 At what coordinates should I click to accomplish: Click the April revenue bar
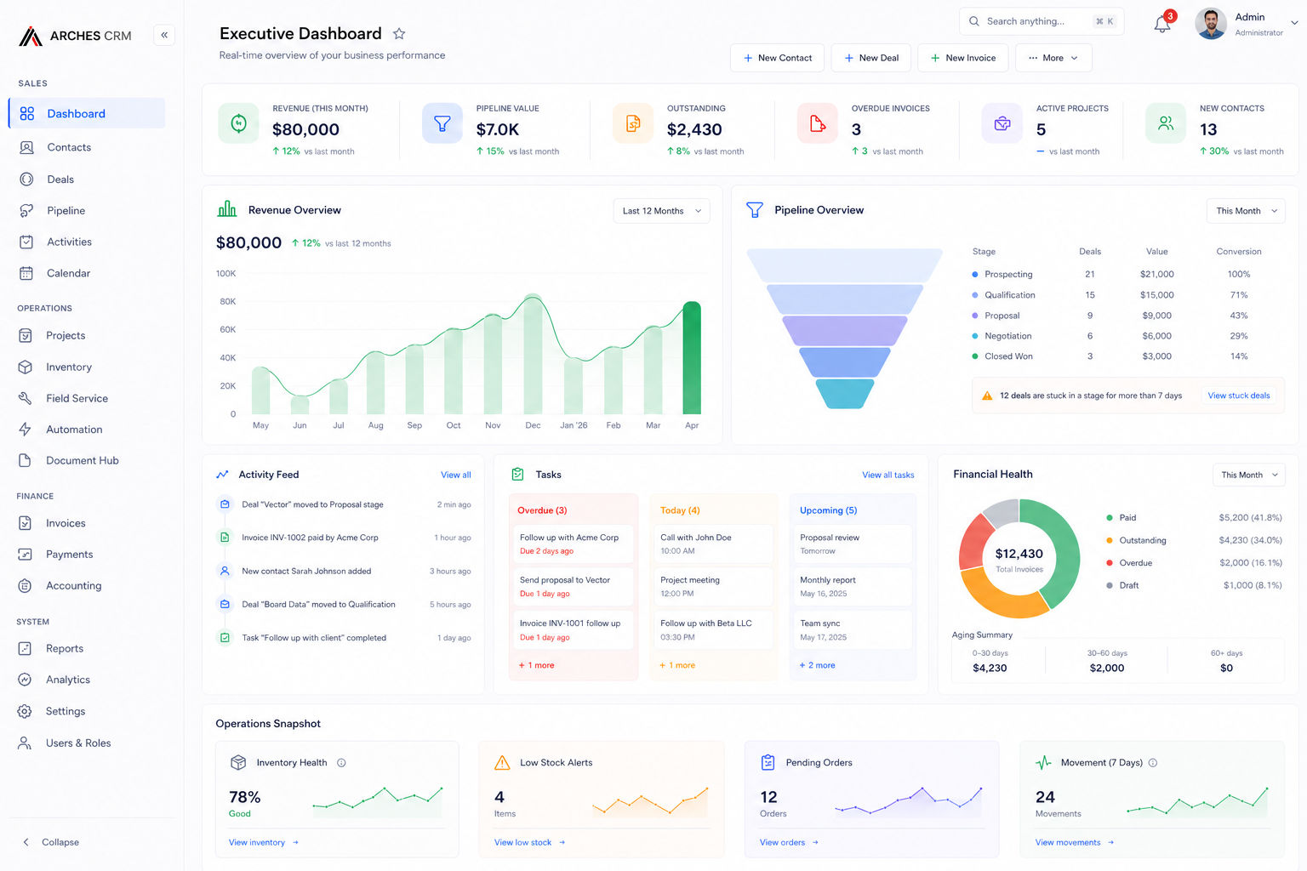click(692, 358)
